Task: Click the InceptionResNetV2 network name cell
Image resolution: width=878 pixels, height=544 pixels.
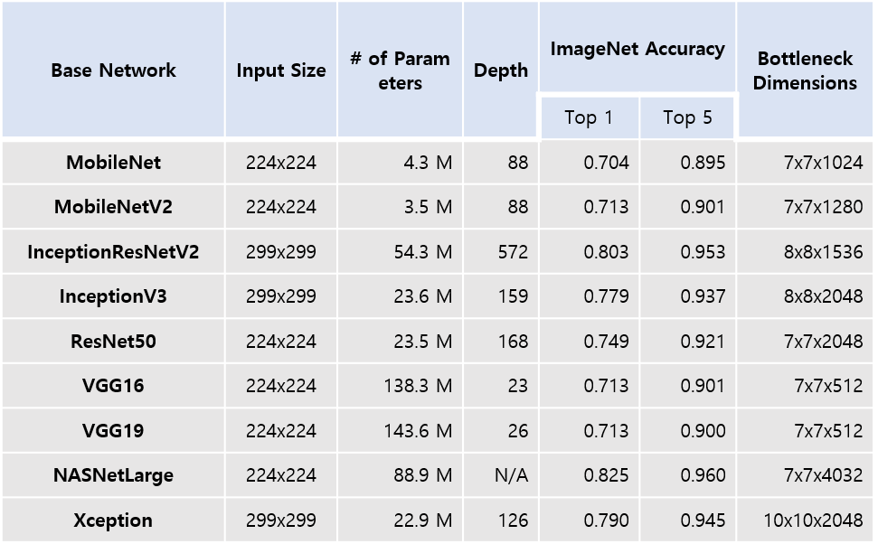Action: click(x=113, y=252)
